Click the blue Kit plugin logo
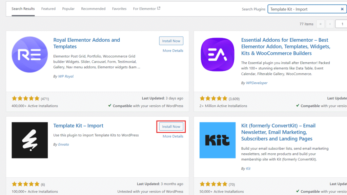347x195 pixels. coord(218,140)
